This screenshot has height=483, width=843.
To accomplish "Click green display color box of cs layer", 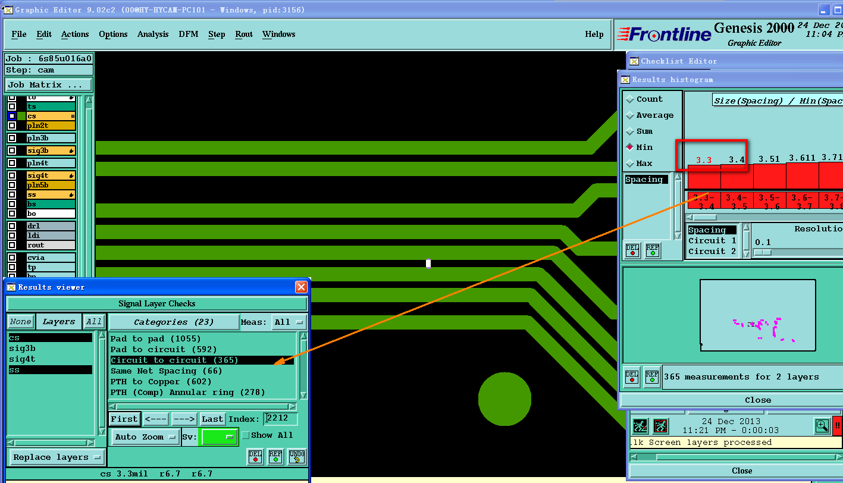I will tap(21, 116).
